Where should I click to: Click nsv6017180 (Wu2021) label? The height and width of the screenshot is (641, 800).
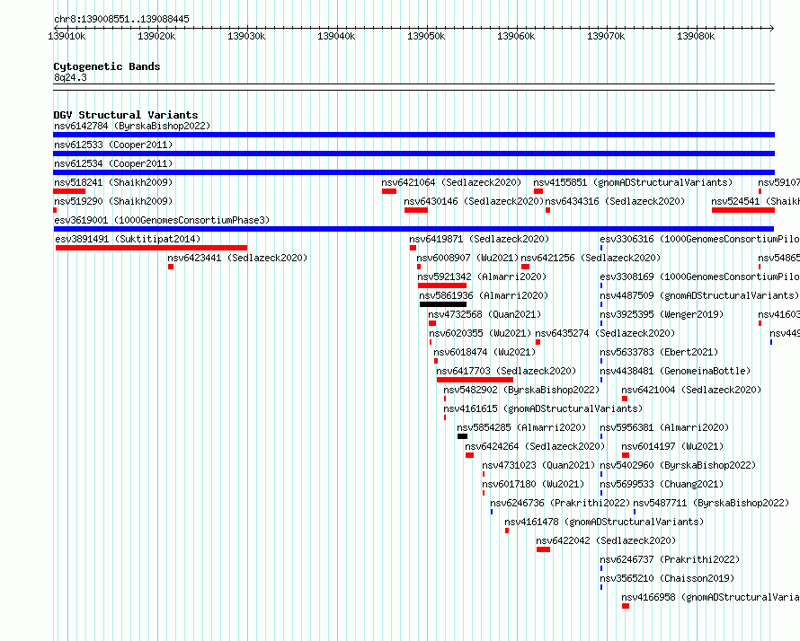coord(533,484)
